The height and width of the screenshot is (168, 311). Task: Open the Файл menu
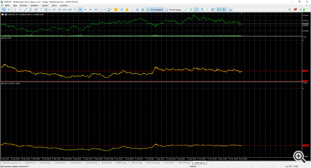(7, 5)
